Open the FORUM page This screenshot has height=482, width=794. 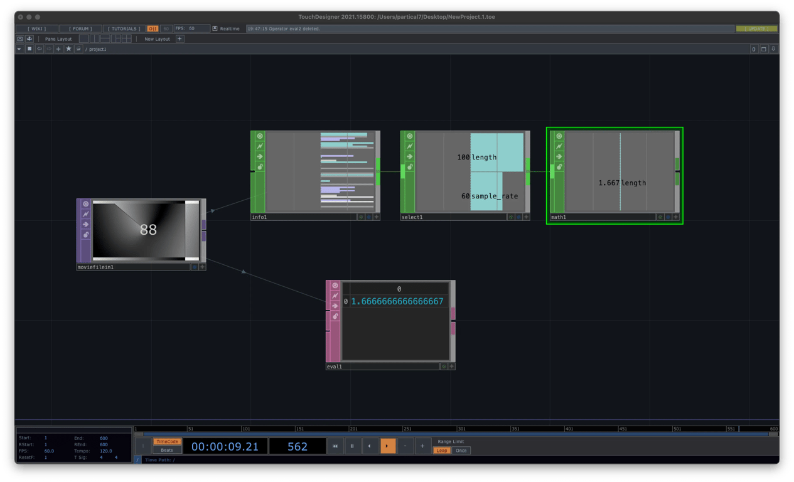pyautogui.click(x=82, y=28)
